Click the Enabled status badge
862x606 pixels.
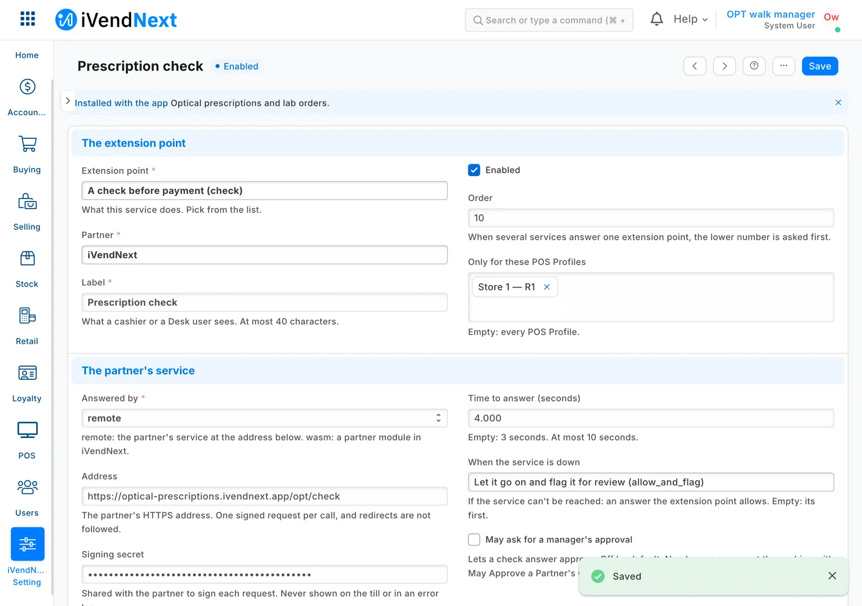(237, 66)
